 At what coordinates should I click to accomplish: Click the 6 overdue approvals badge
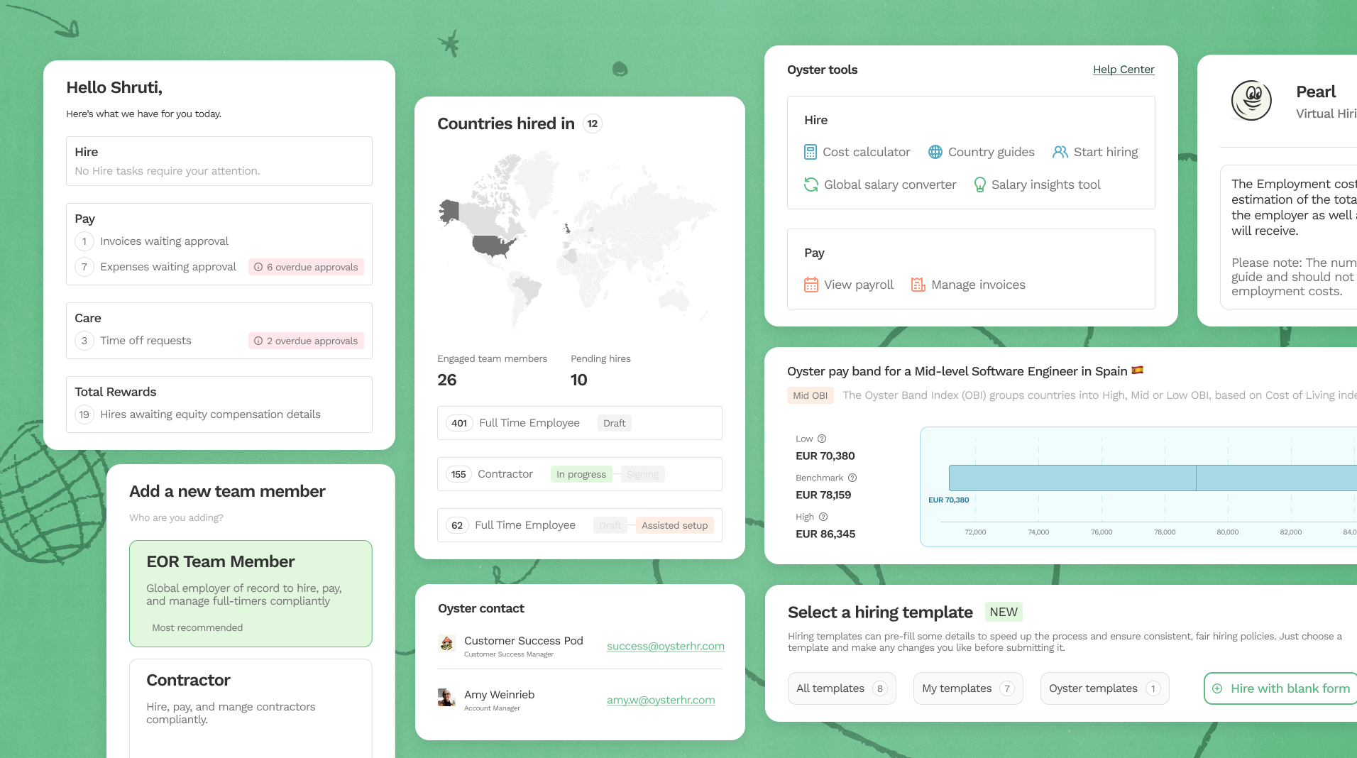[306, 267]
